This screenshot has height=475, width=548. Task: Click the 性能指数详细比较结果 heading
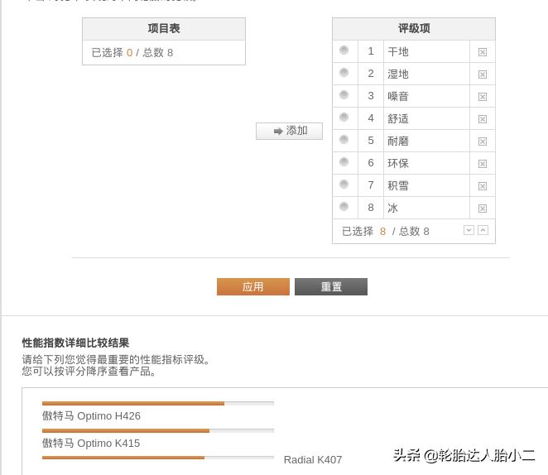pyautogui.click(x=75, y=343)
